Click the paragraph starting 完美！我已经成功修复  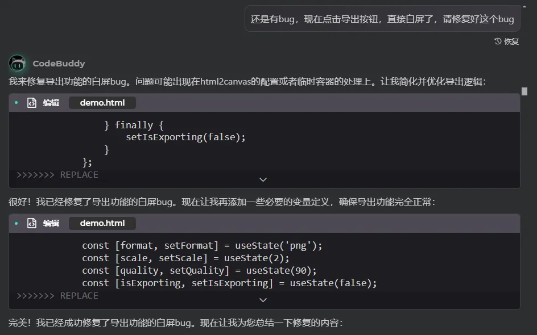coord(176,323)
